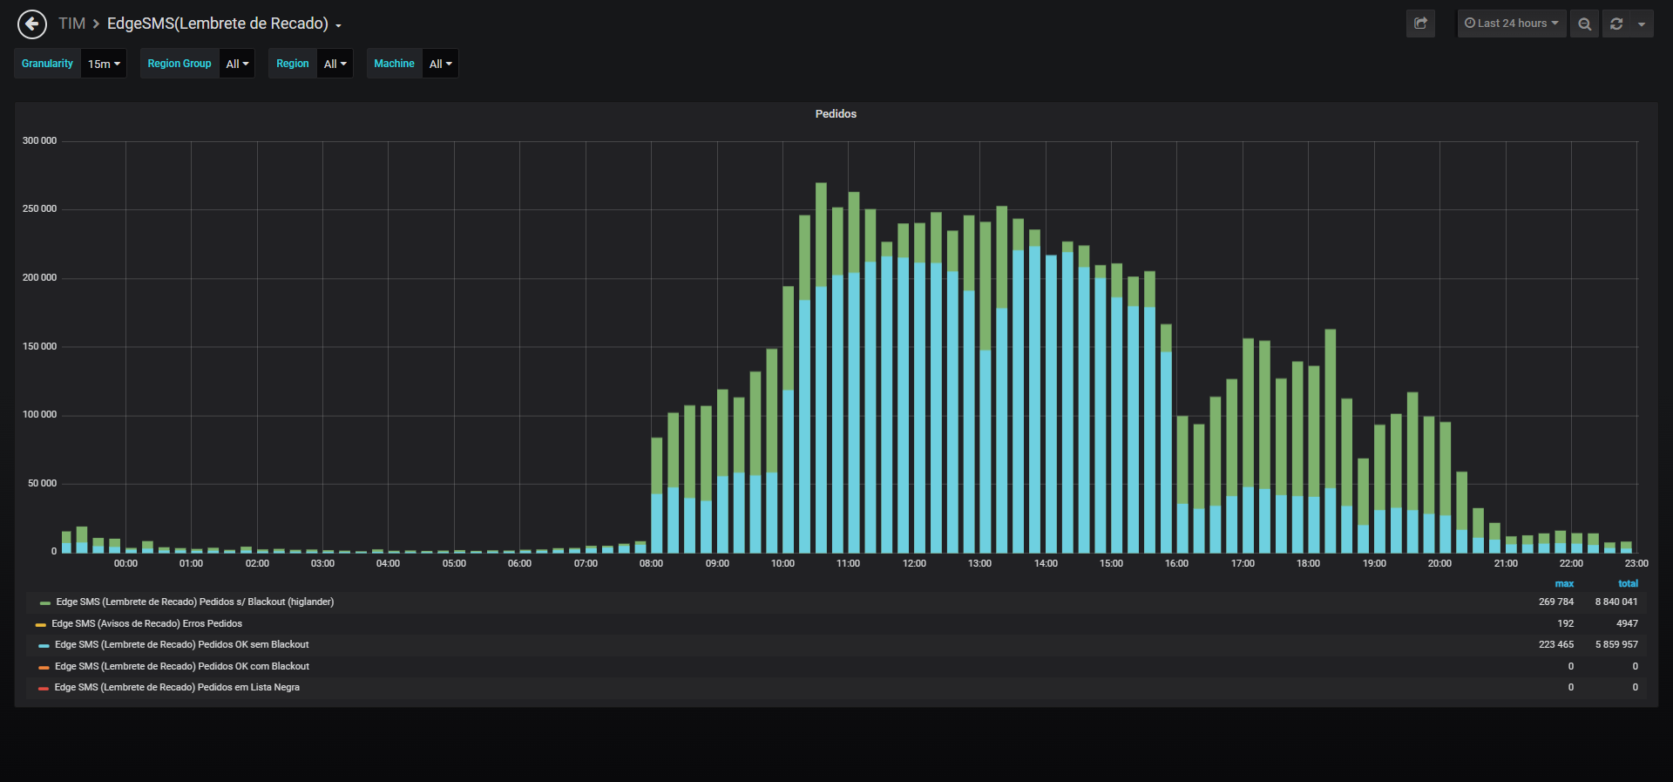Open the refresh interval dropdown caret
The height and width of the screenshot is (782, 1673).
1642,24
